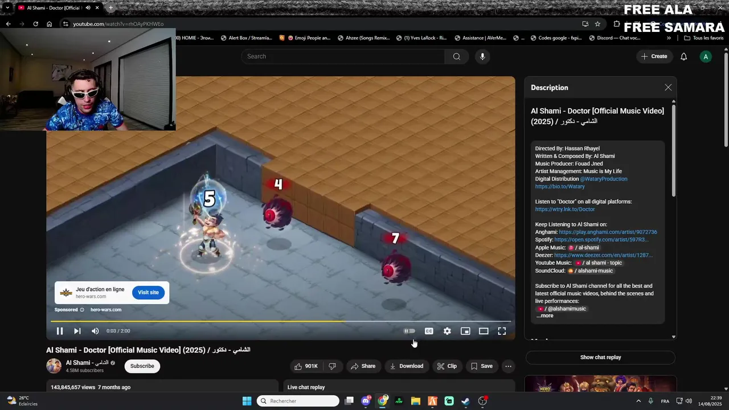729x410 pixels.
Task: Open Youtube Music al shami topic link
Action: 598,263
